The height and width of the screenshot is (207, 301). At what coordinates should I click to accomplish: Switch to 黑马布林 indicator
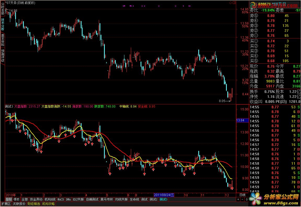[x=107, y=199]
